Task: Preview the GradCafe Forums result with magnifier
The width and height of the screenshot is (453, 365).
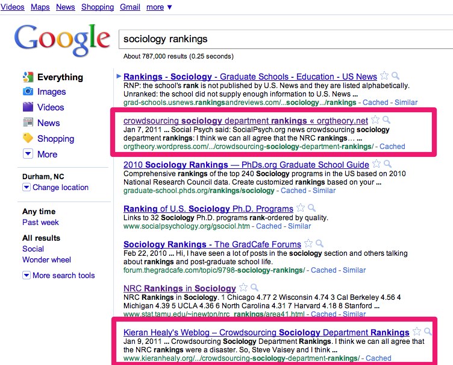Action: click(x=319, y=243)
